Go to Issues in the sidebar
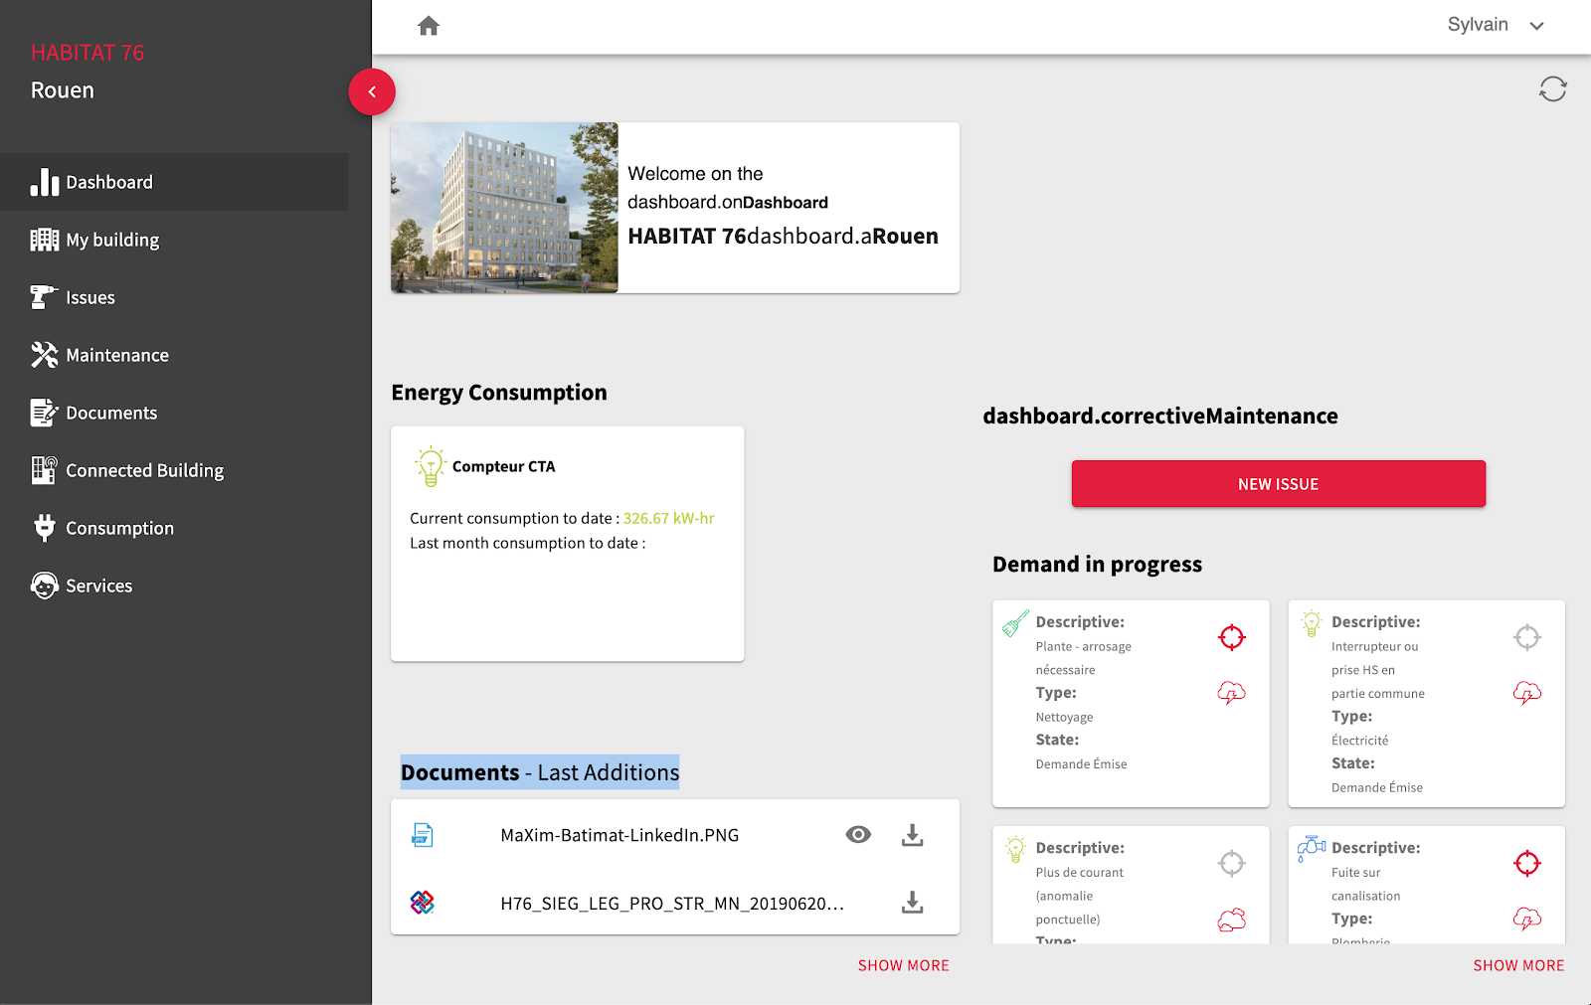1591x1005 pixels. 174,297
